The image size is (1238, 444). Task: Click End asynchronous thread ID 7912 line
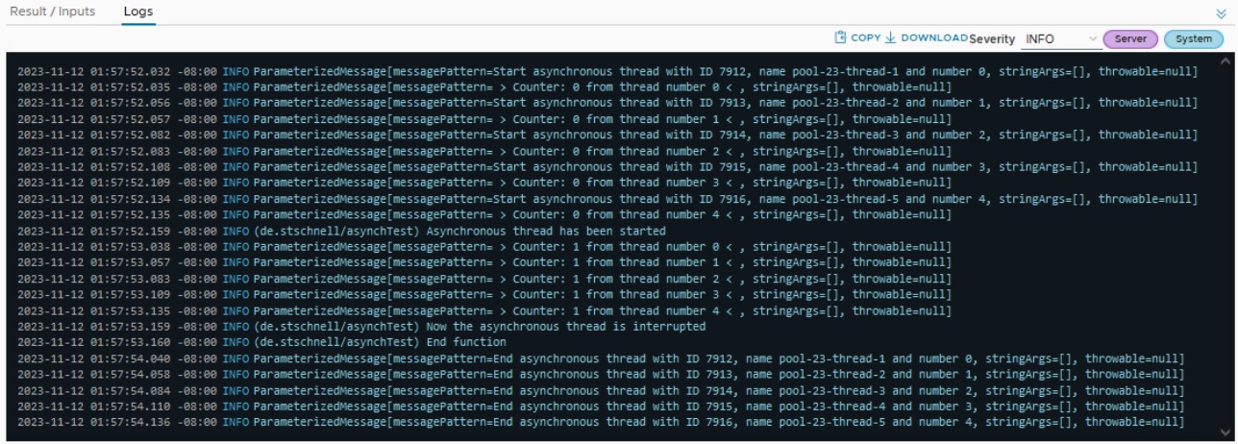click(x=601, y=358)
